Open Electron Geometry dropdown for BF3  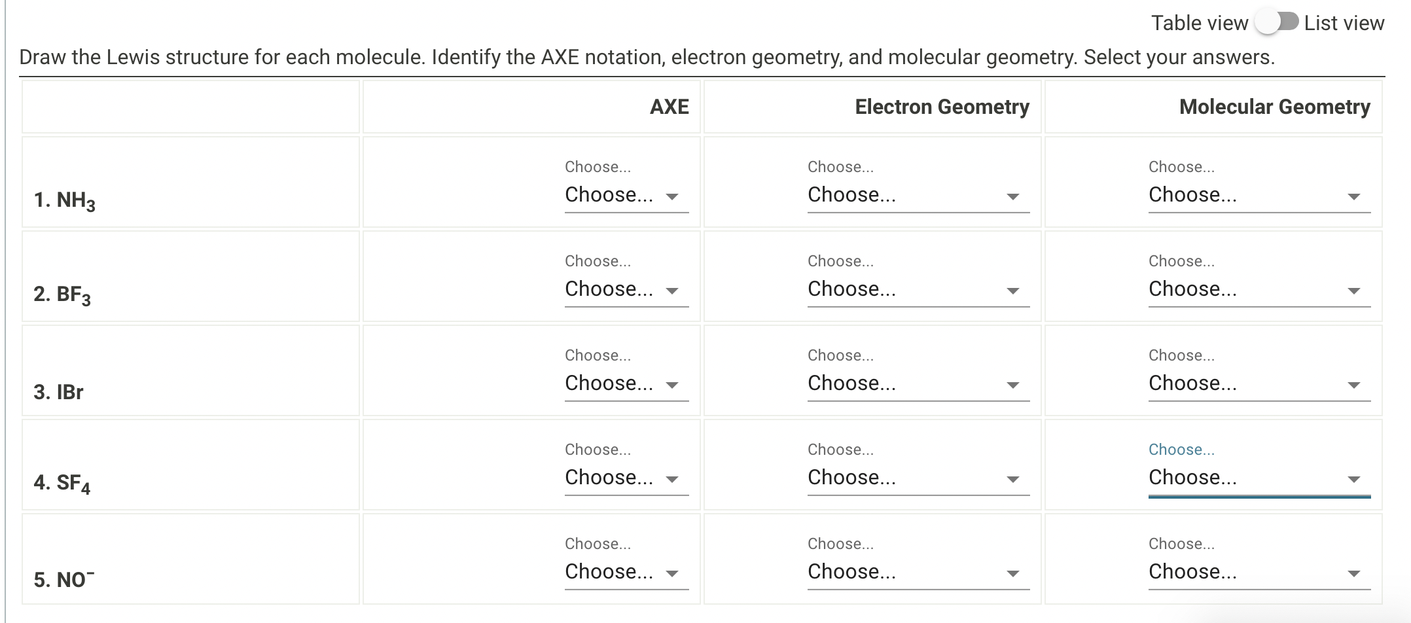pos(918,289)
